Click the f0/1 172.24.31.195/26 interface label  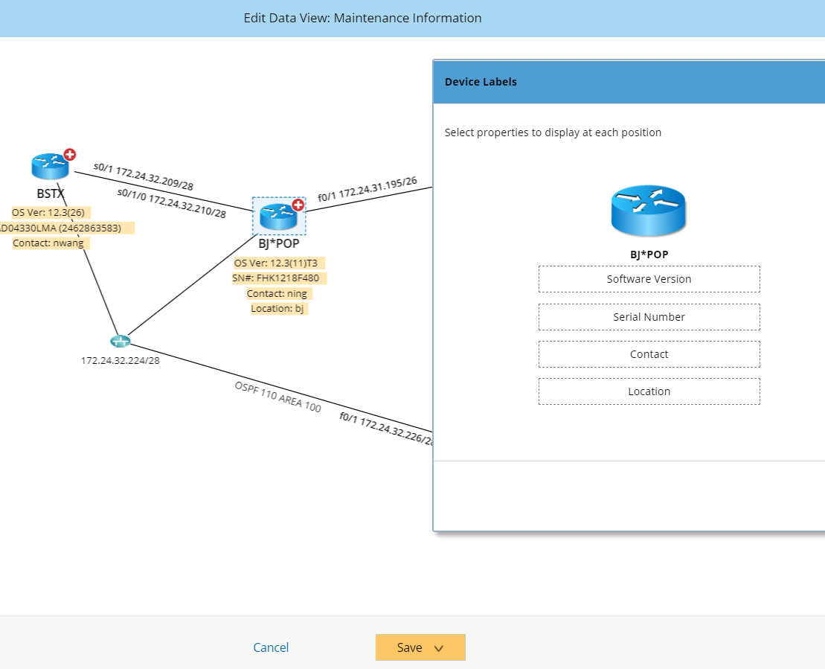(367, 189)
